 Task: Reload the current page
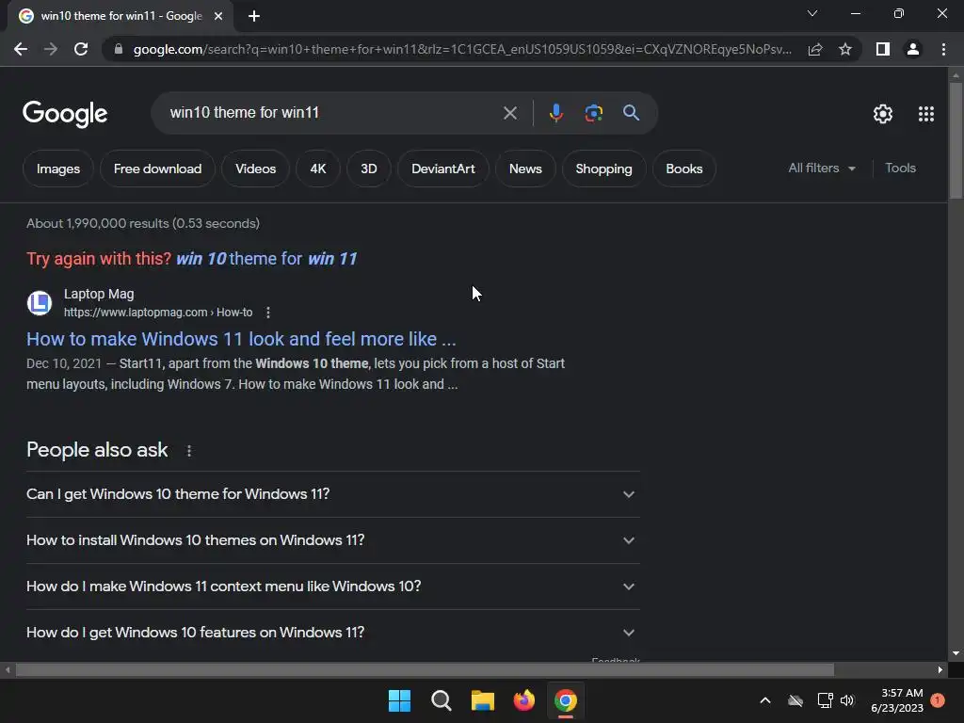point(81,49)
